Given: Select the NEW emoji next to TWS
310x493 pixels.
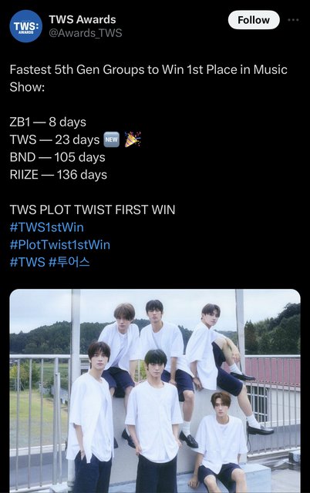Looking at the screenshot, I should pos(112,139).
